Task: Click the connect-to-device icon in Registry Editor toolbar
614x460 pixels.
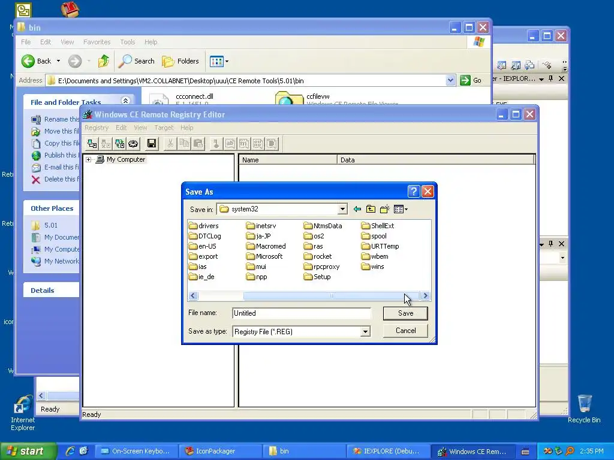Action: 92,144
